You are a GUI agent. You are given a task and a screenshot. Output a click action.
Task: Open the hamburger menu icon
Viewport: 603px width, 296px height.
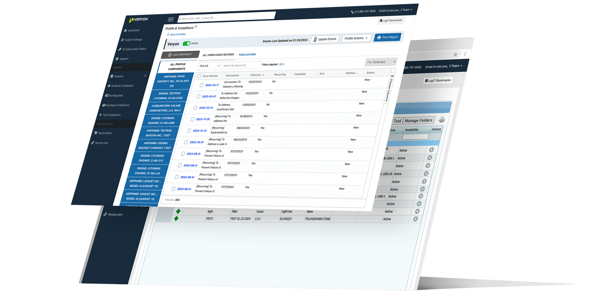(x=171, y=19)
